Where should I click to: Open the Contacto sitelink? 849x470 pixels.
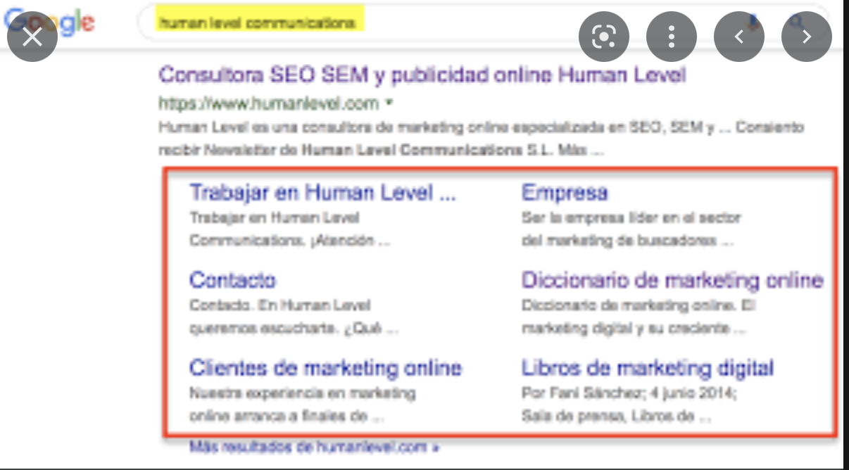(232, 280)
